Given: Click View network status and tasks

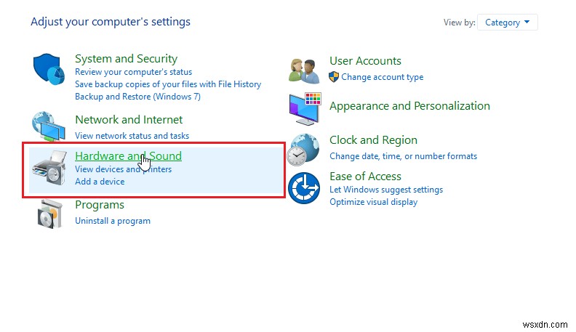Looking at the screenshot, I should [x=132, y=135].
